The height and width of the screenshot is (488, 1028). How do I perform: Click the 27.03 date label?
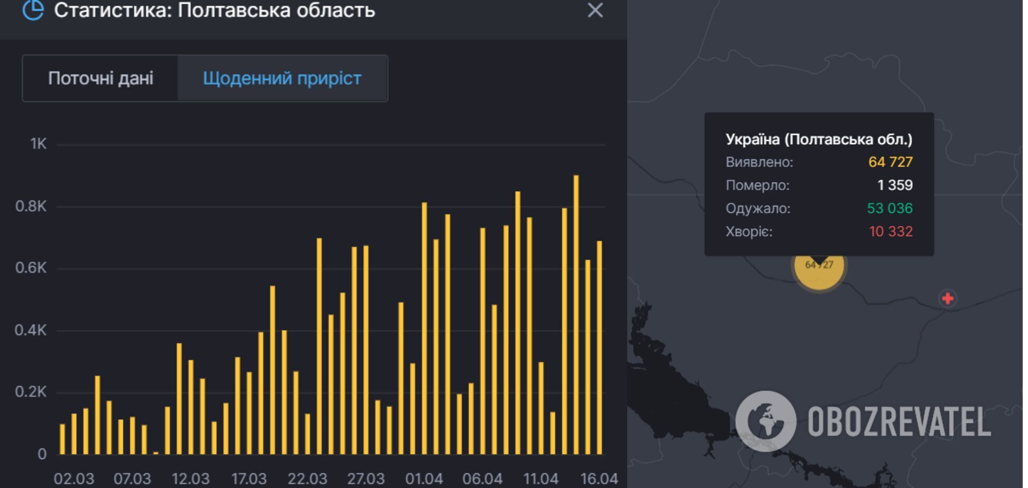(x=365, y=479)
